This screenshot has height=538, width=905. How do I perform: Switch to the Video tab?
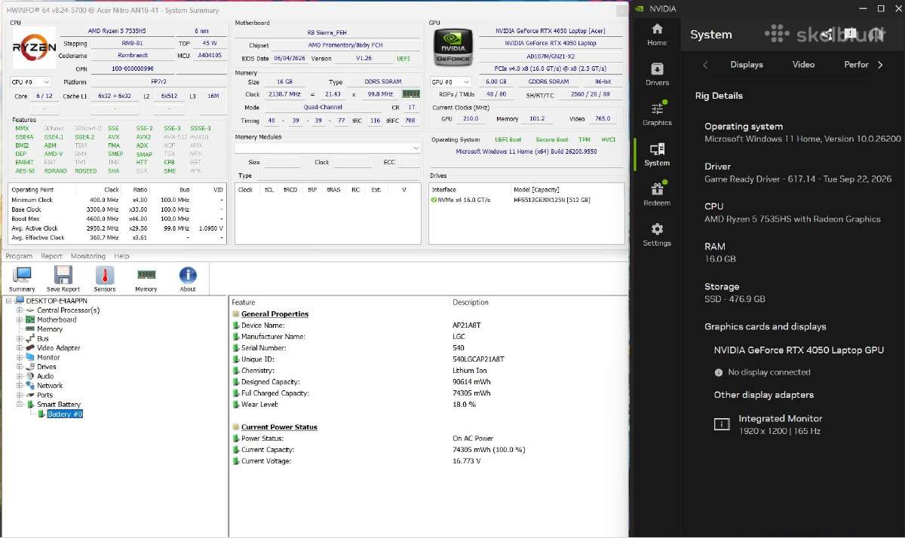click(803, 65)
